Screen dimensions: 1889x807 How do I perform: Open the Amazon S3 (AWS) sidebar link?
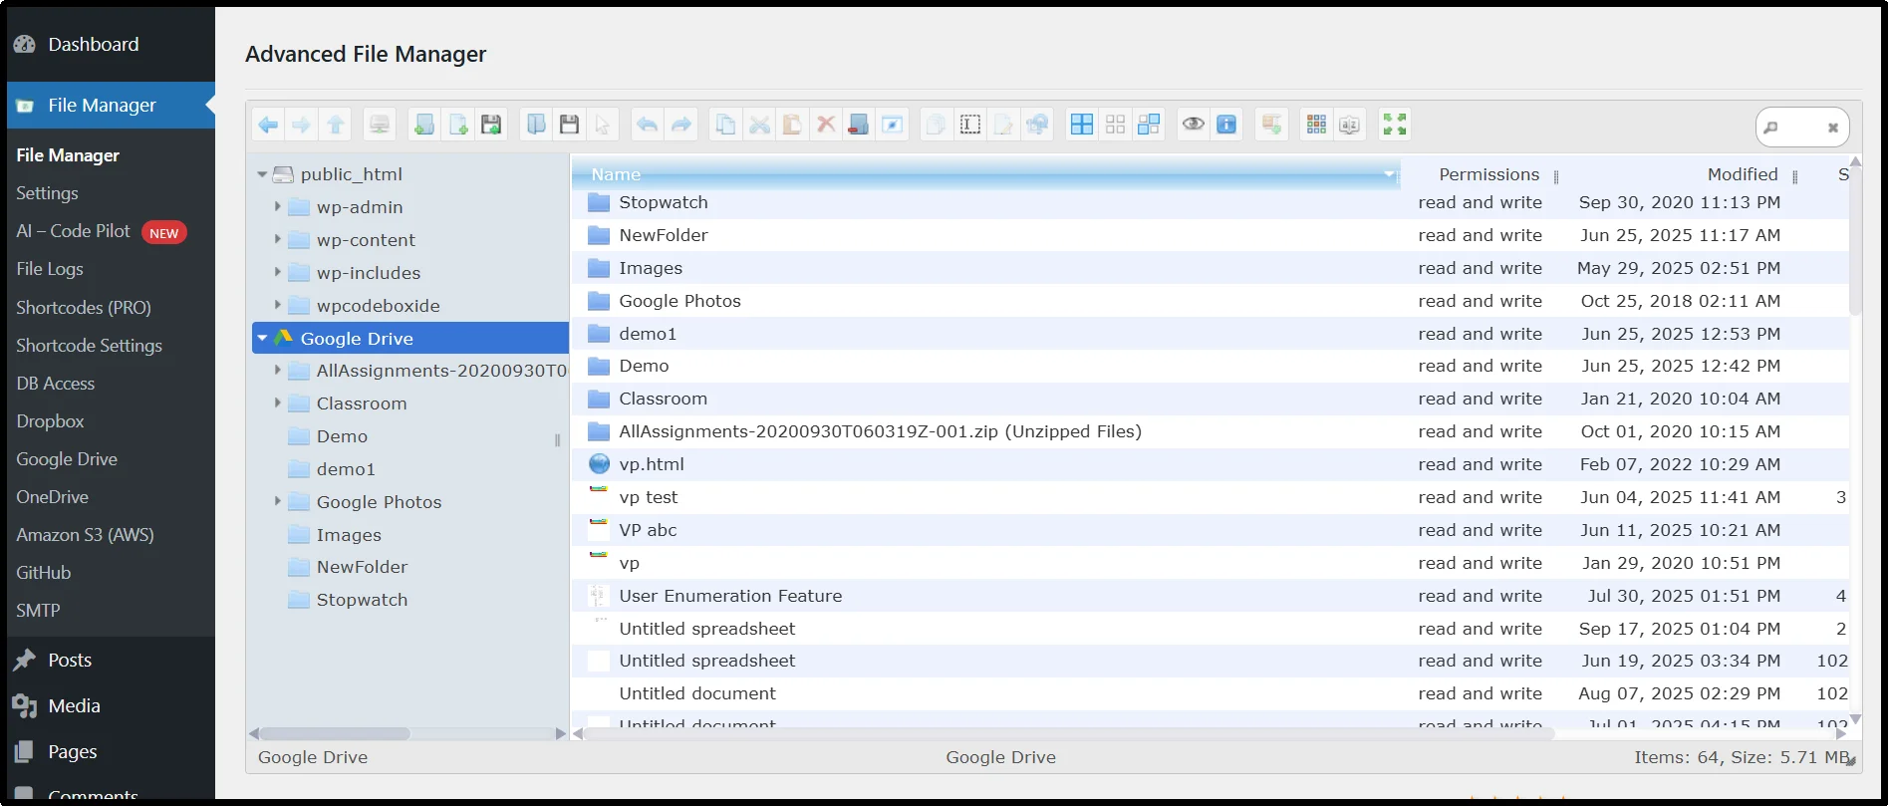pos(85,535)
